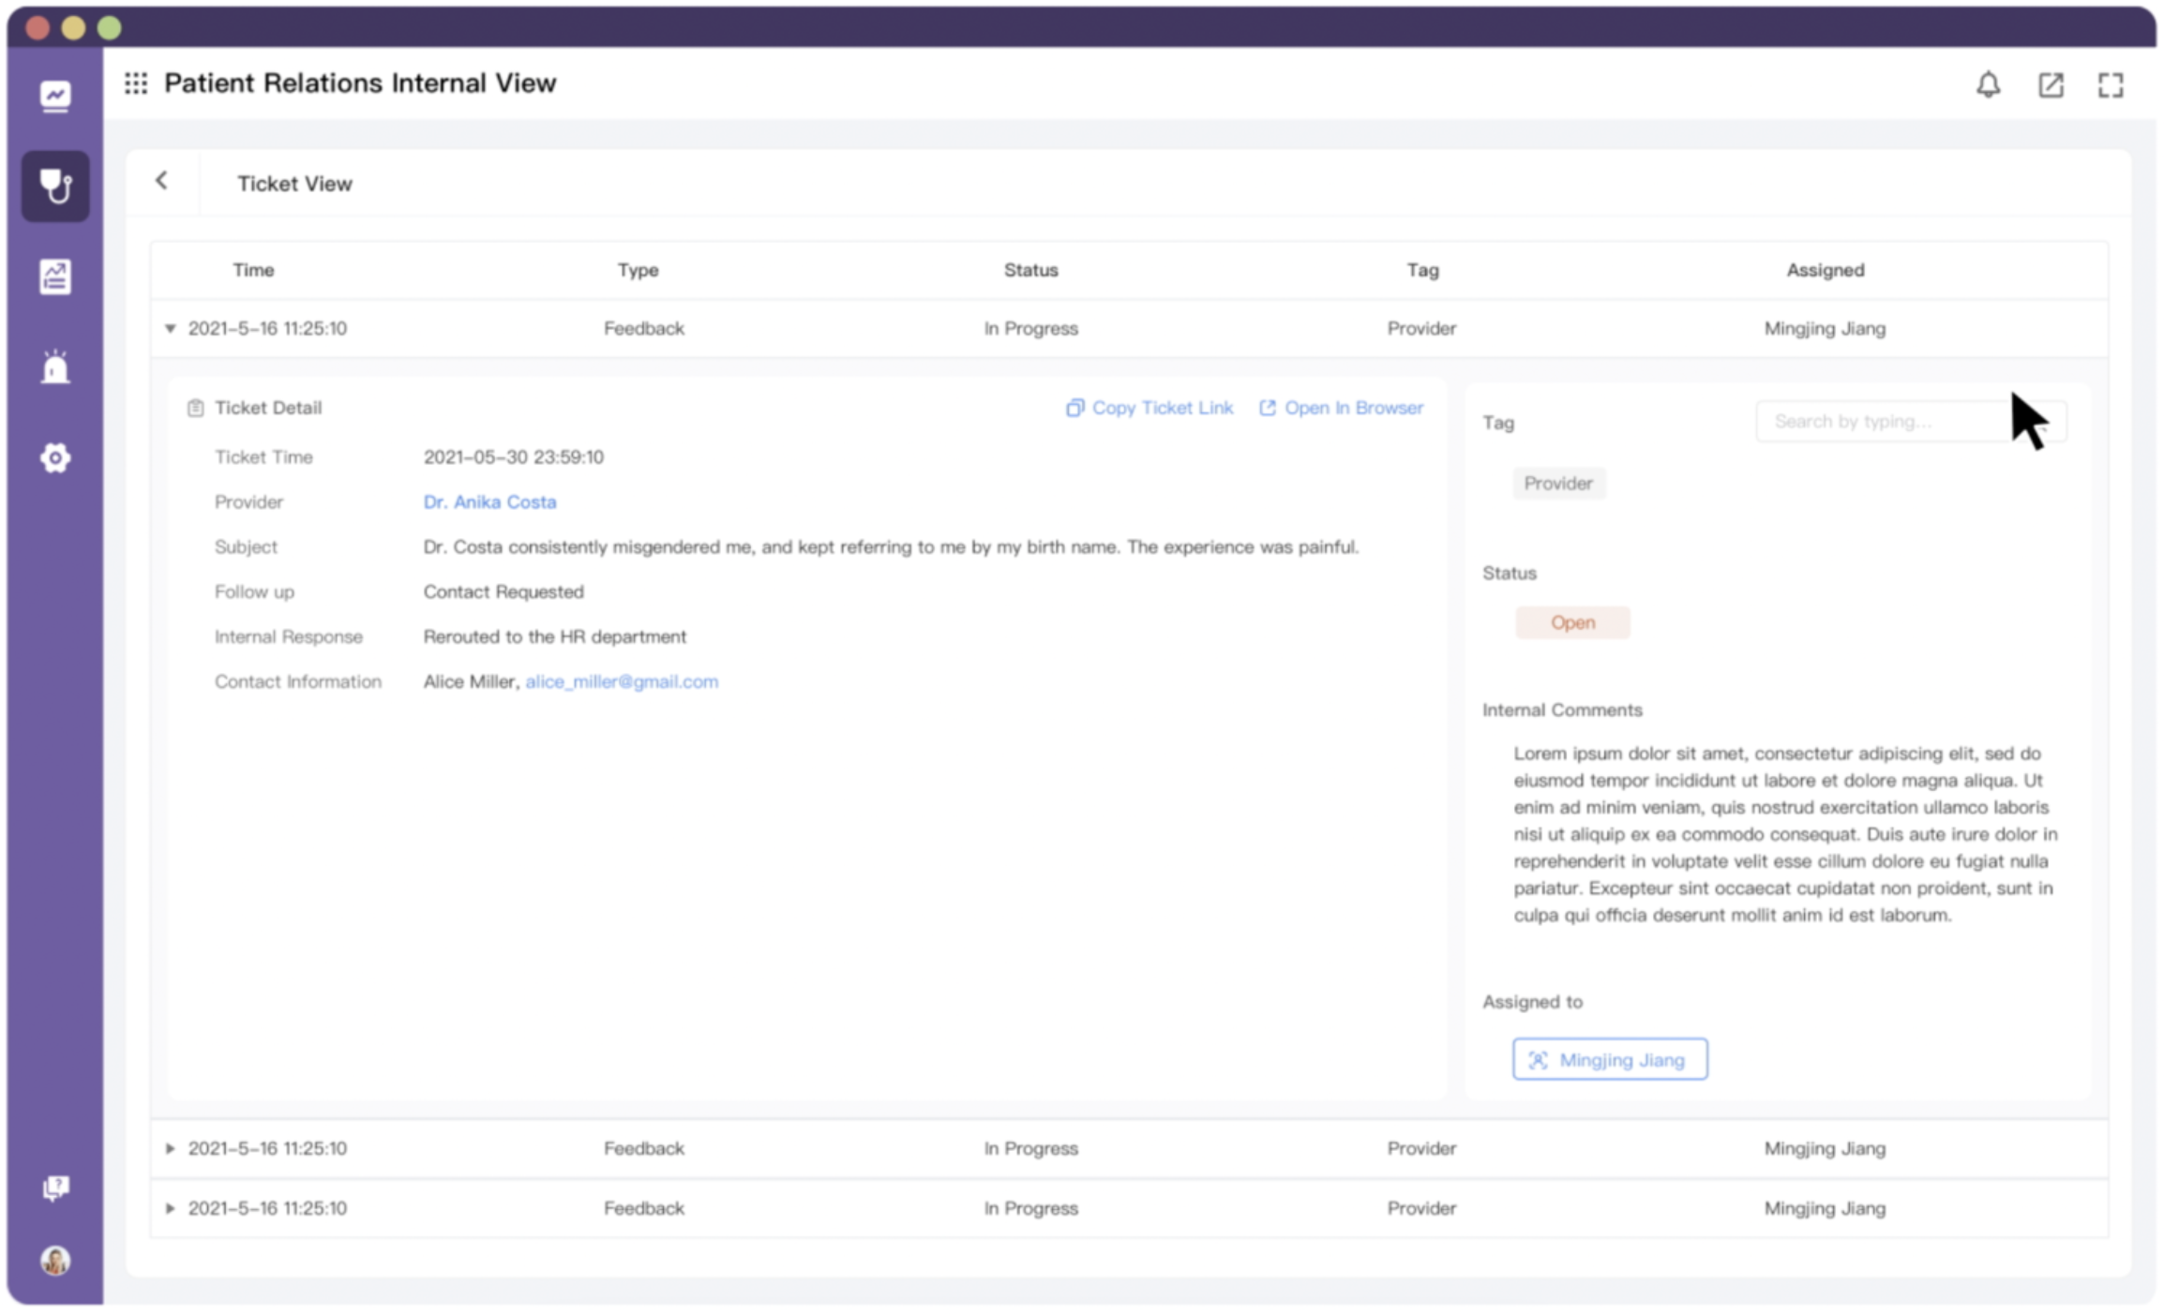Click Copy Ticket Link
This screenshot has height=1314, width=2164.
(1150, 408)
